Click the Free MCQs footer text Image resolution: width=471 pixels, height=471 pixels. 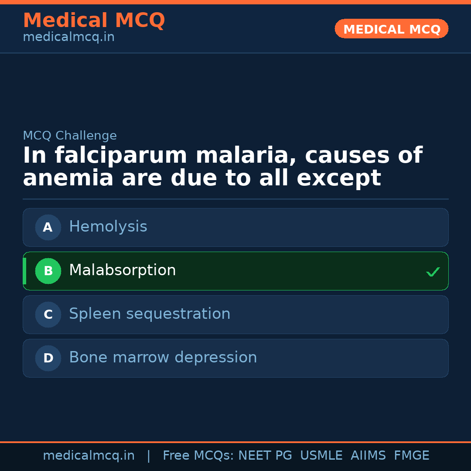point(198,456)
